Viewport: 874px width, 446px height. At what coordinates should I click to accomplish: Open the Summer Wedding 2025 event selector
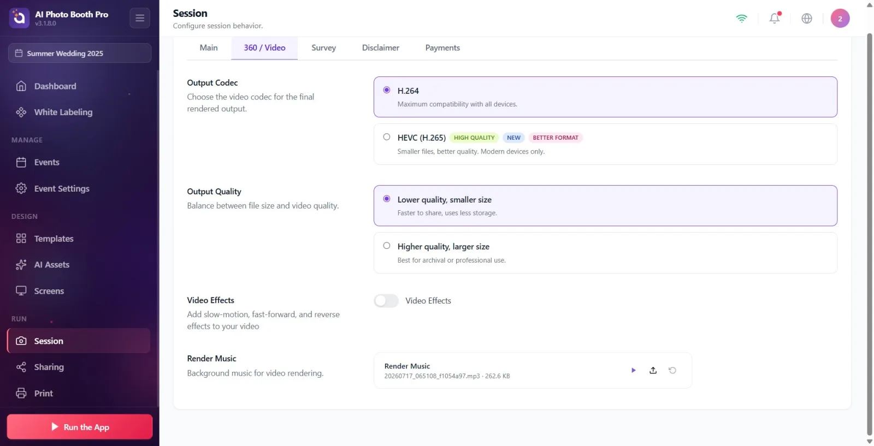click(80, 53)
